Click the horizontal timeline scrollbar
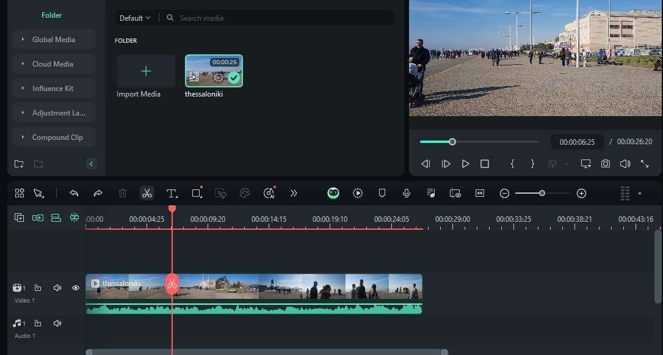Viewport: 663px width, 355px height. click(x=267, y=352)
